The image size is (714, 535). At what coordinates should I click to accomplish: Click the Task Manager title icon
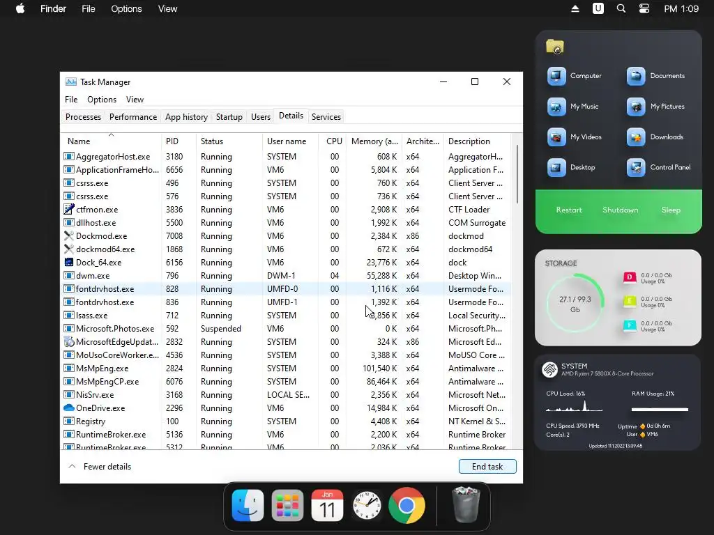pyautogui.click(x=71, y=82)
